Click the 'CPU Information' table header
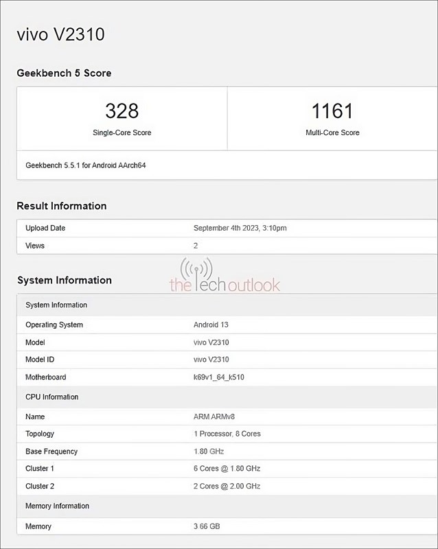The image size is (438, 549). [x=227, y=397]
